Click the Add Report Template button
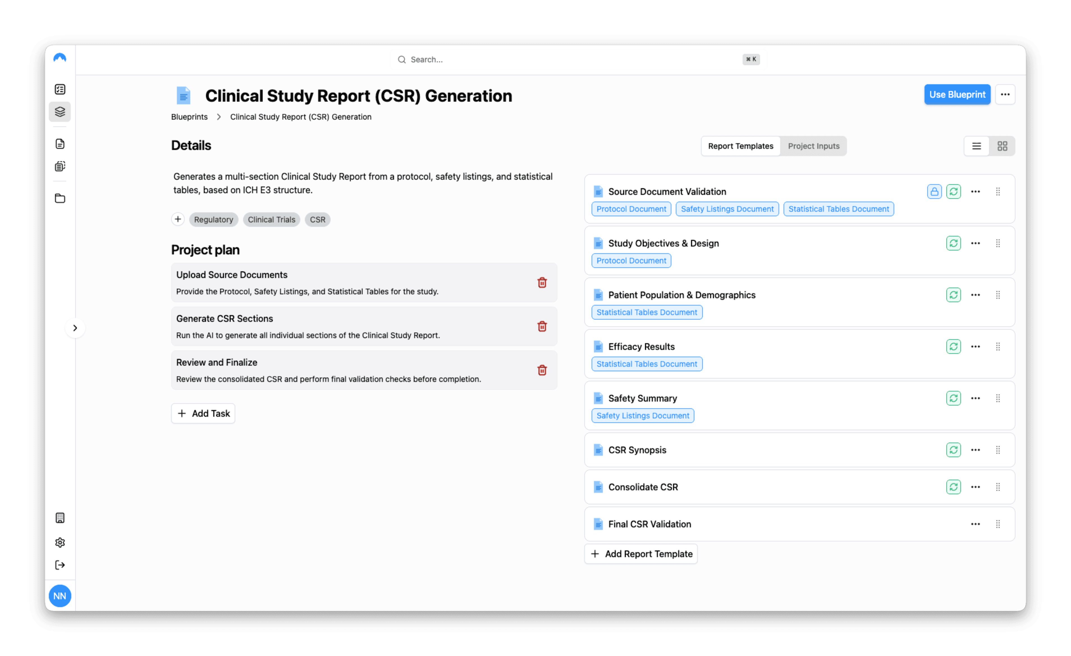The width and height of the screenshot is (1071, 656). 641,554
